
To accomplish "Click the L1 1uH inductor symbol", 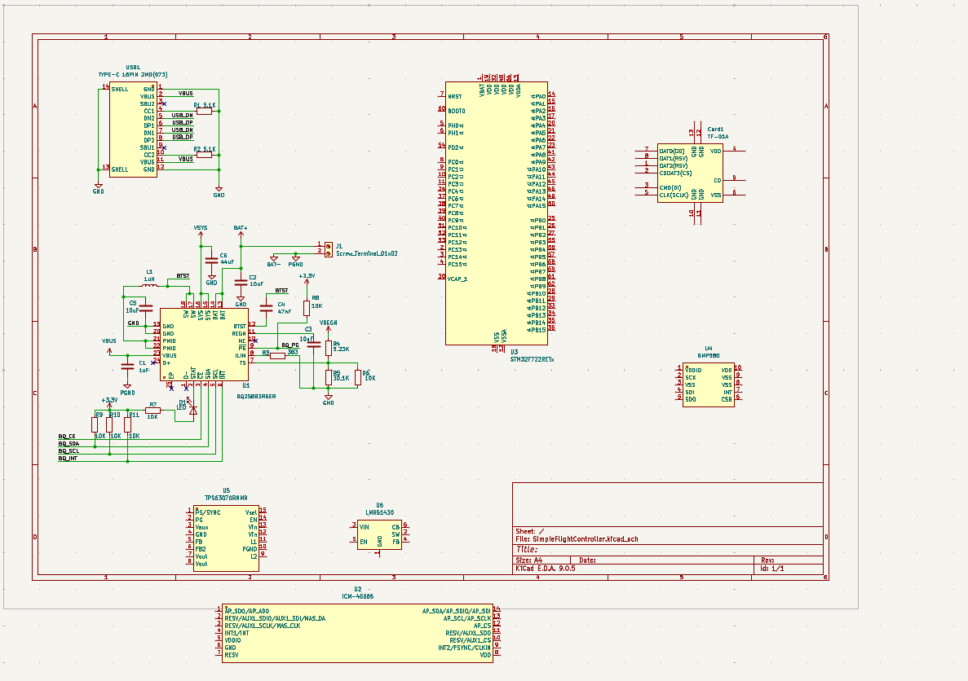I will (149, 287).
